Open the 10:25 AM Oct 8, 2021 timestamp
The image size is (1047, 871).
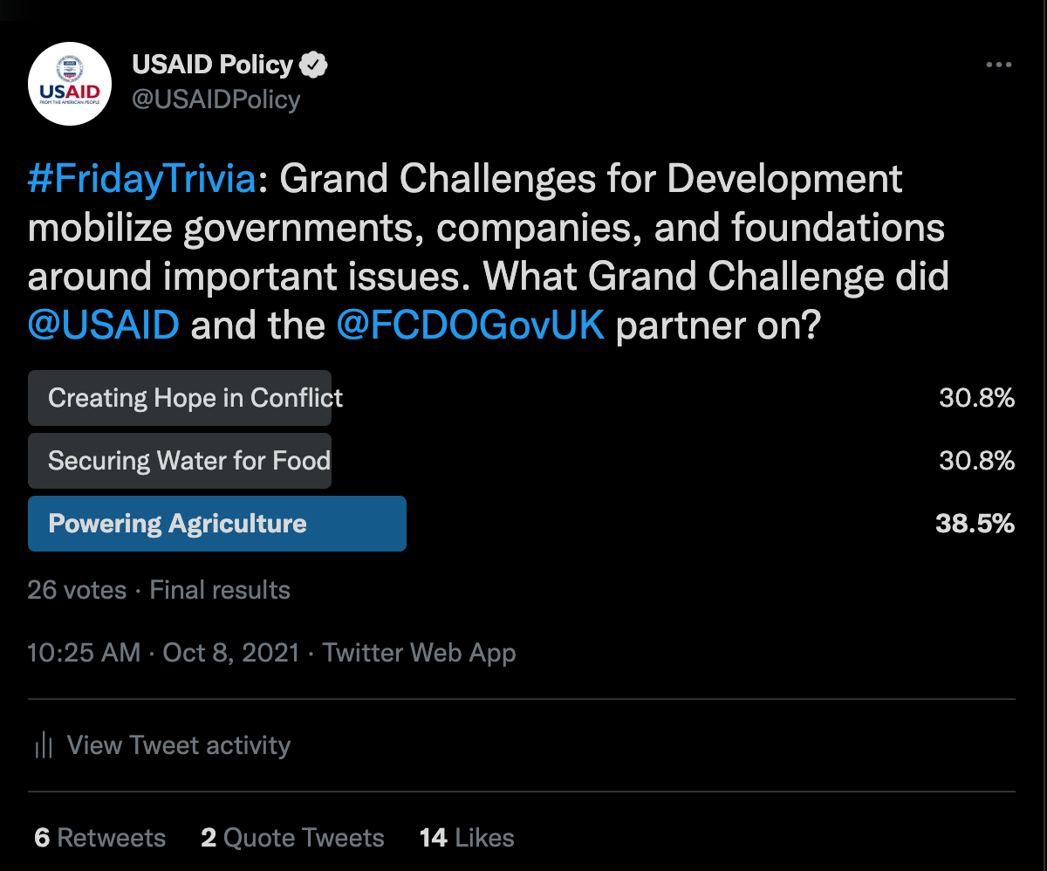(164, 653)
